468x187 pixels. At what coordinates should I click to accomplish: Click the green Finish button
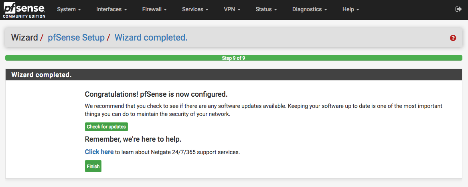pyautogui.click(x=93, y=166)
